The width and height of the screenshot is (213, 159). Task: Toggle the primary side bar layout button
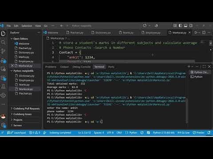[x=180, y=26]
